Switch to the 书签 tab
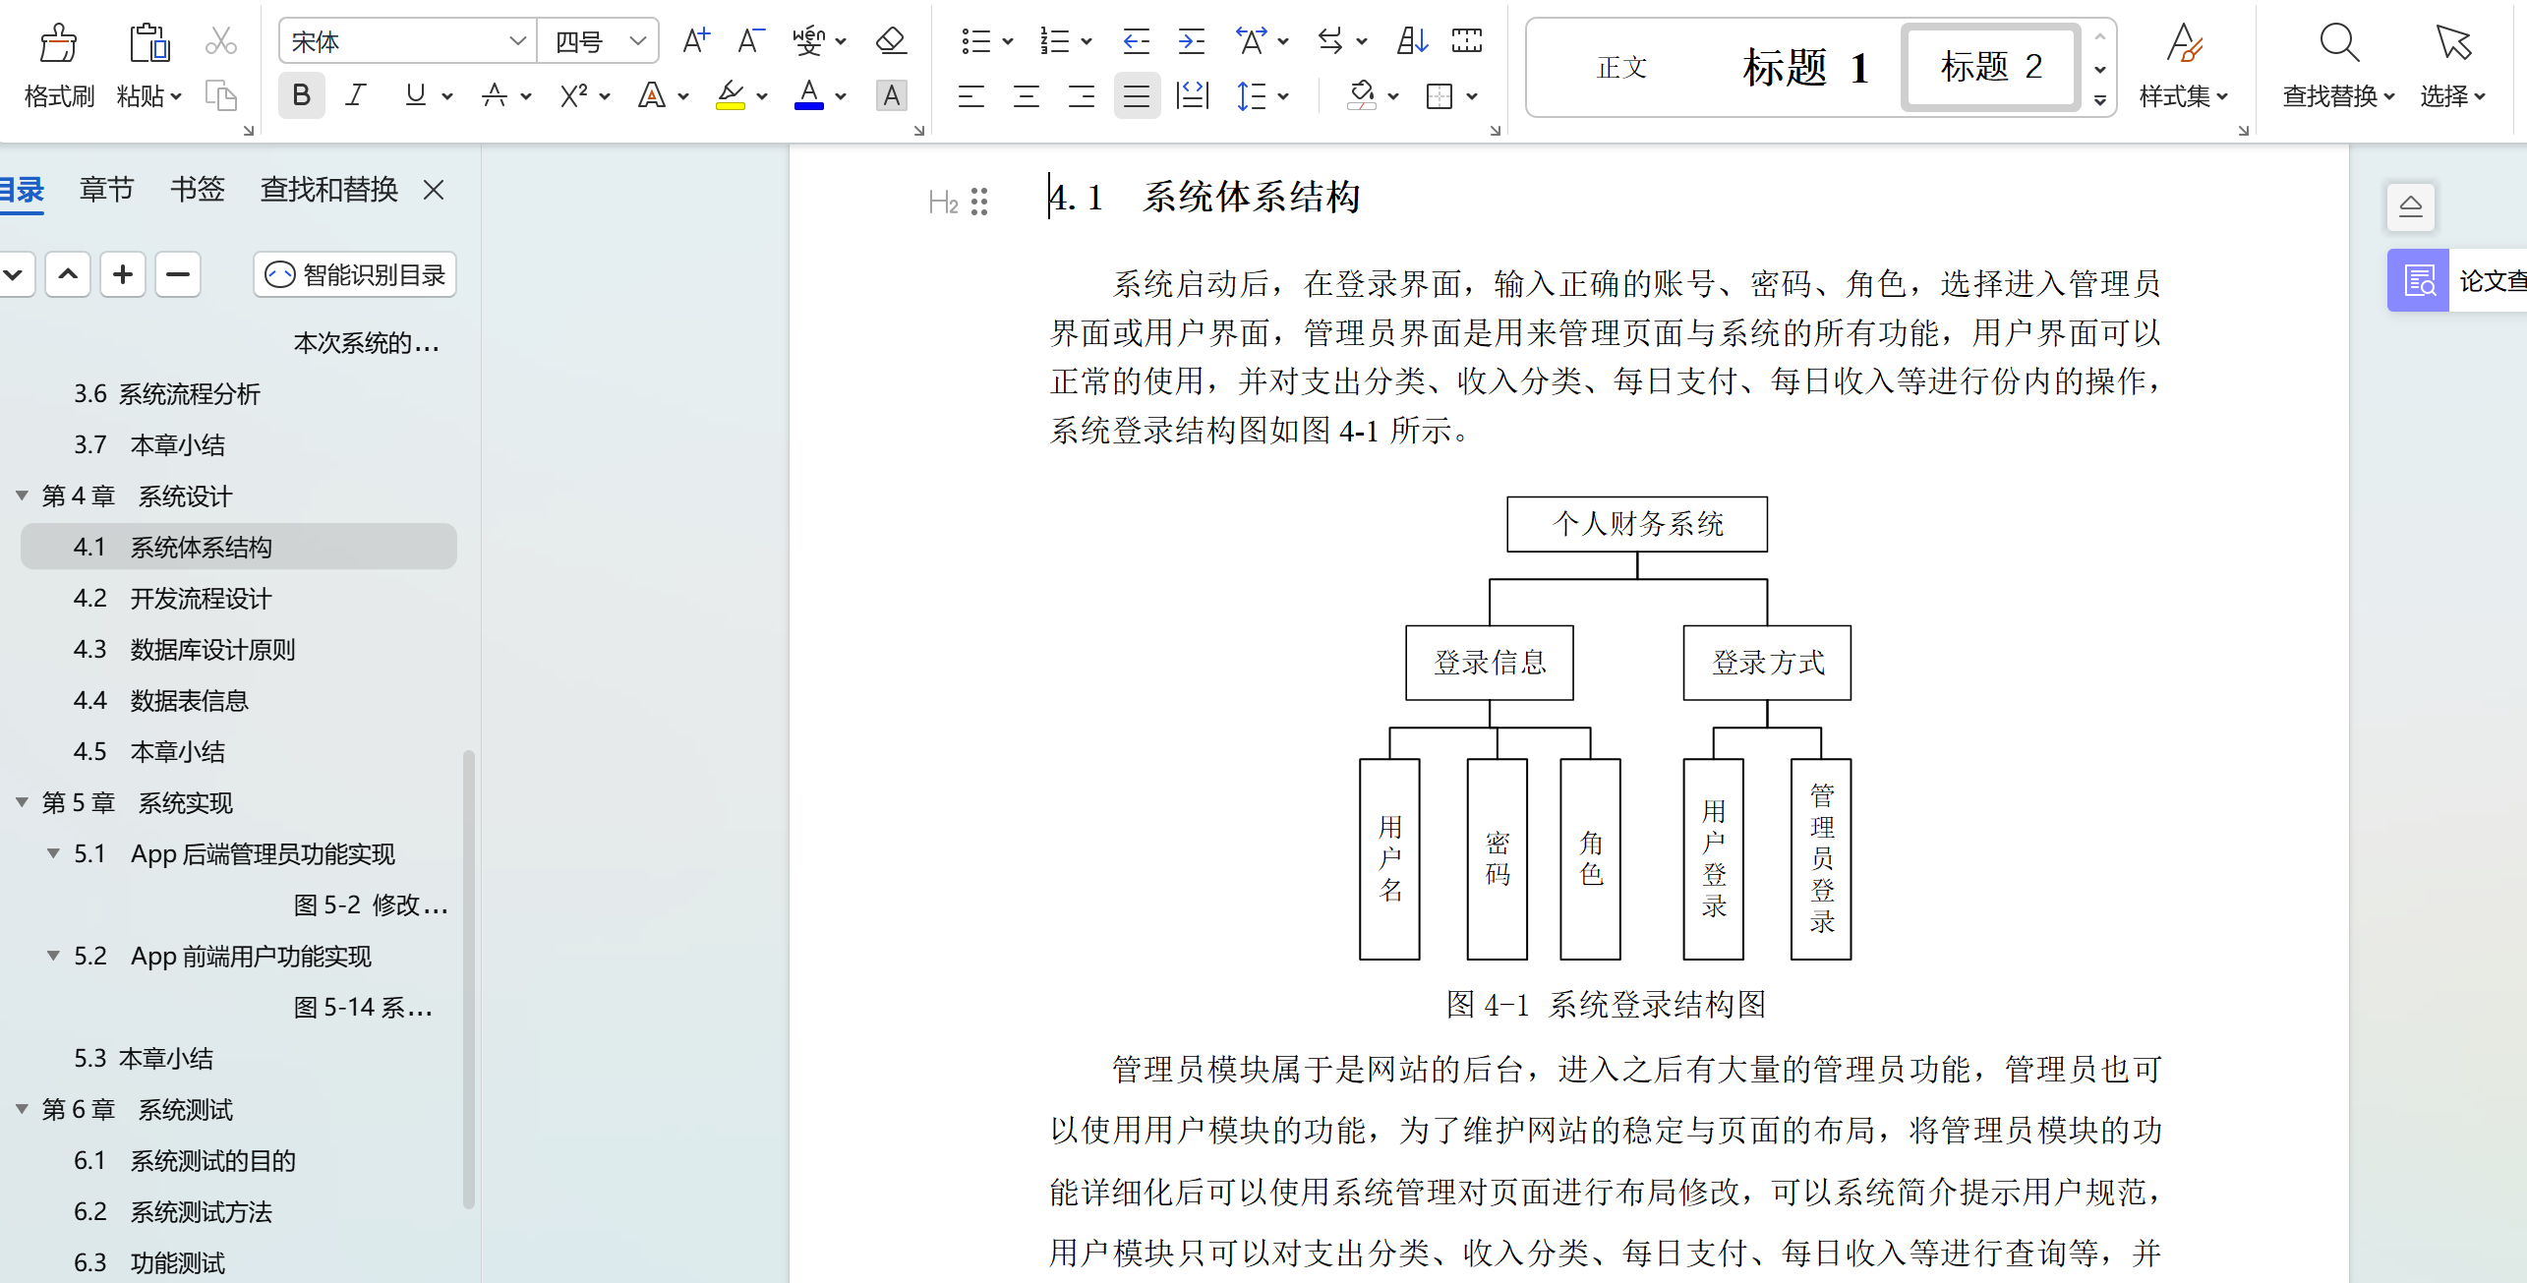The image size is (2527, 1283). click(x=197, y=189)
